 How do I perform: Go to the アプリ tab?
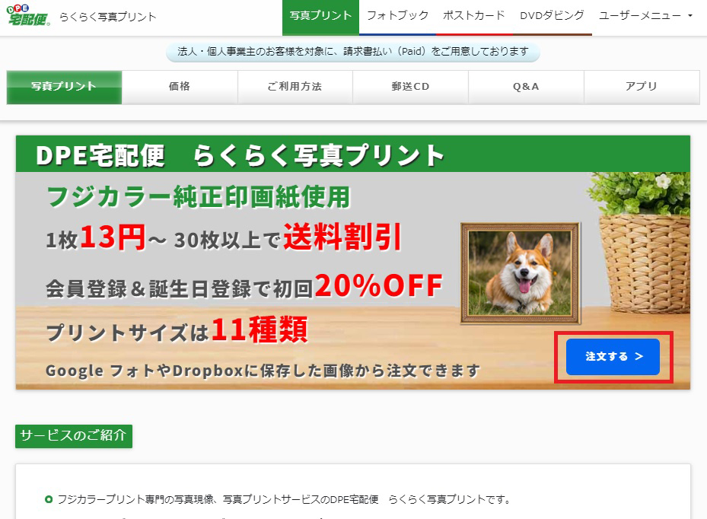click(642, 87)
